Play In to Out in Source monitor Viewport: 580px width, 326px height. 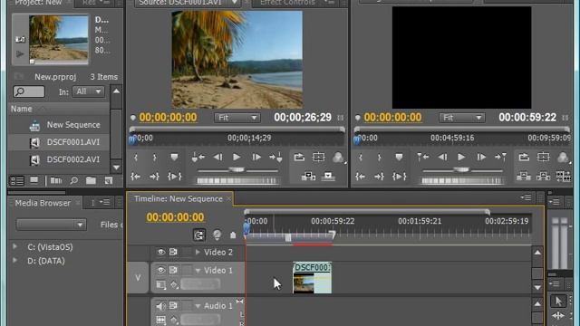click(174, 177)
